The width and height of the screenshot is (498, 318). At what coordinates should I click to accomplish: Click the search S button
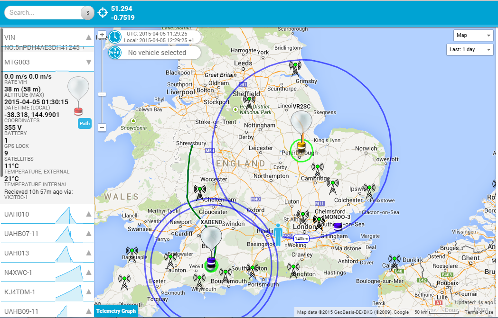pos(88,13)
